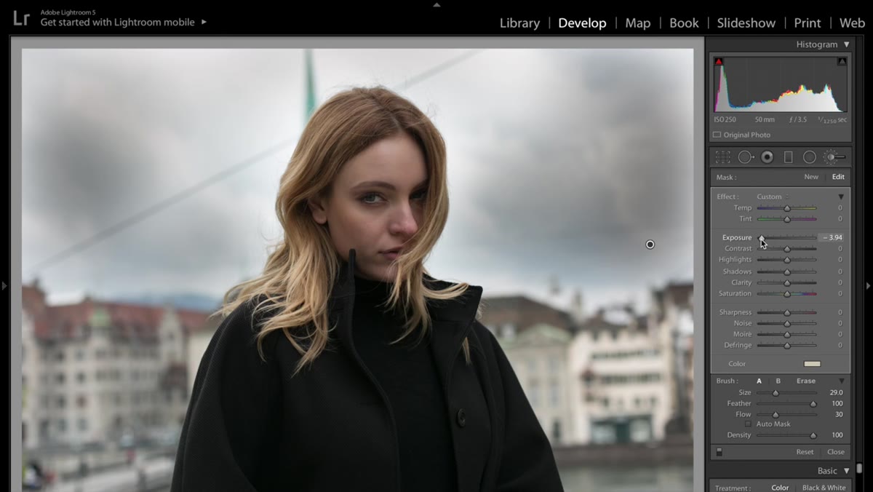Click the Sharpness slider handle
The height and width of the screenshot is (492, 873).
coord(787,313)
